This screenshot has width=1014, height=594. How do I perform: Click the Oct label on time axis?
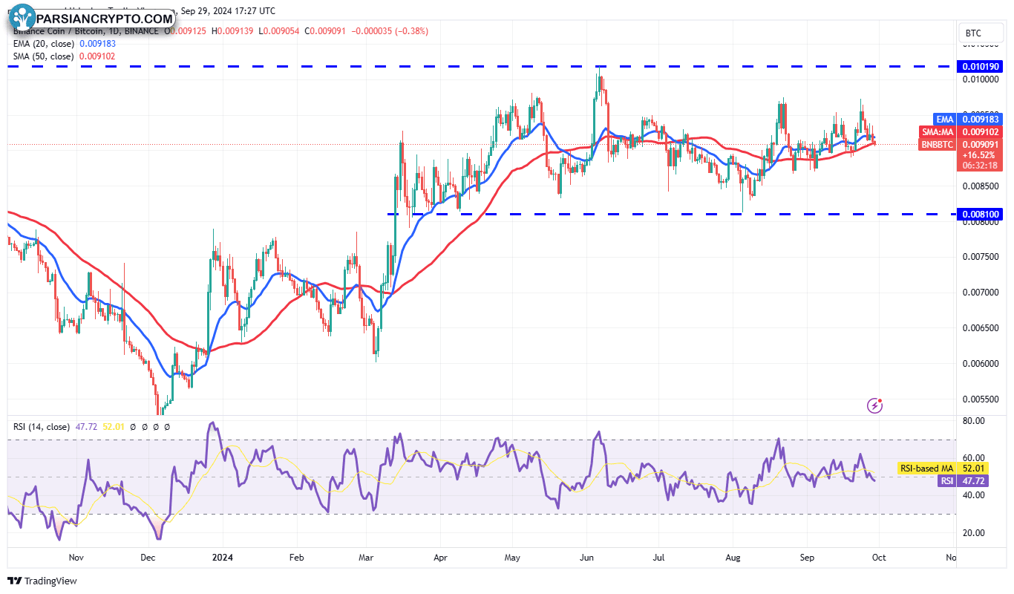click(878, 556)
